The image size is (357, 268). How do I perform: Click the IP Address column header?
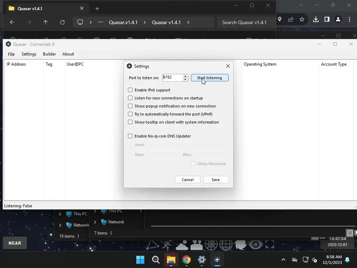[x=24, y=64]
